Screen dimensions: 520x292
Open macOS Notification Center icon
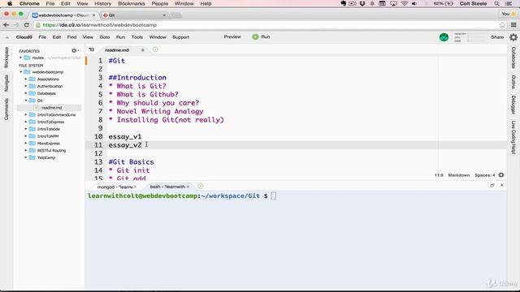click(x=508, y=3)
